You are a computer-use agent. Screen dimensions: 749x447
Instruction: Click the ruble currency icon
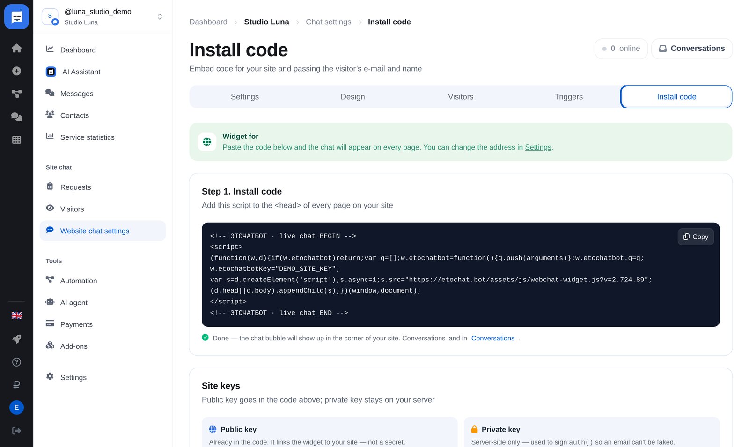click(16, 385)
